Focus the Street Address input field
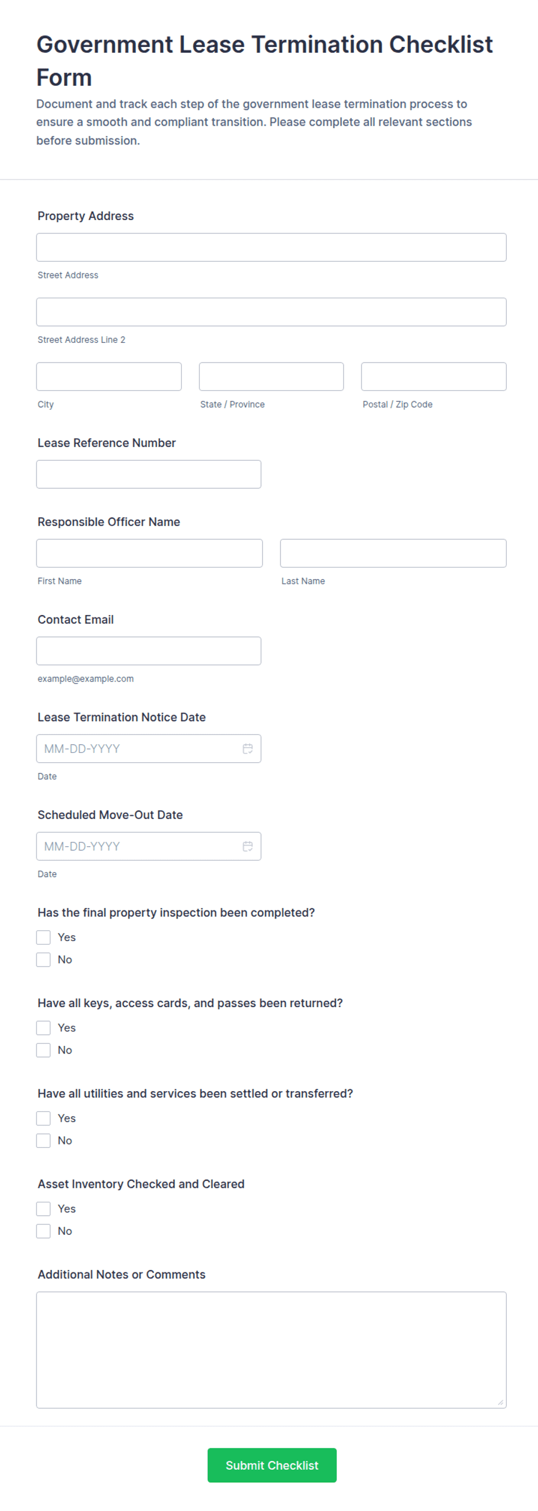Viewport: 538px width, 1511px height. point(271,247)
